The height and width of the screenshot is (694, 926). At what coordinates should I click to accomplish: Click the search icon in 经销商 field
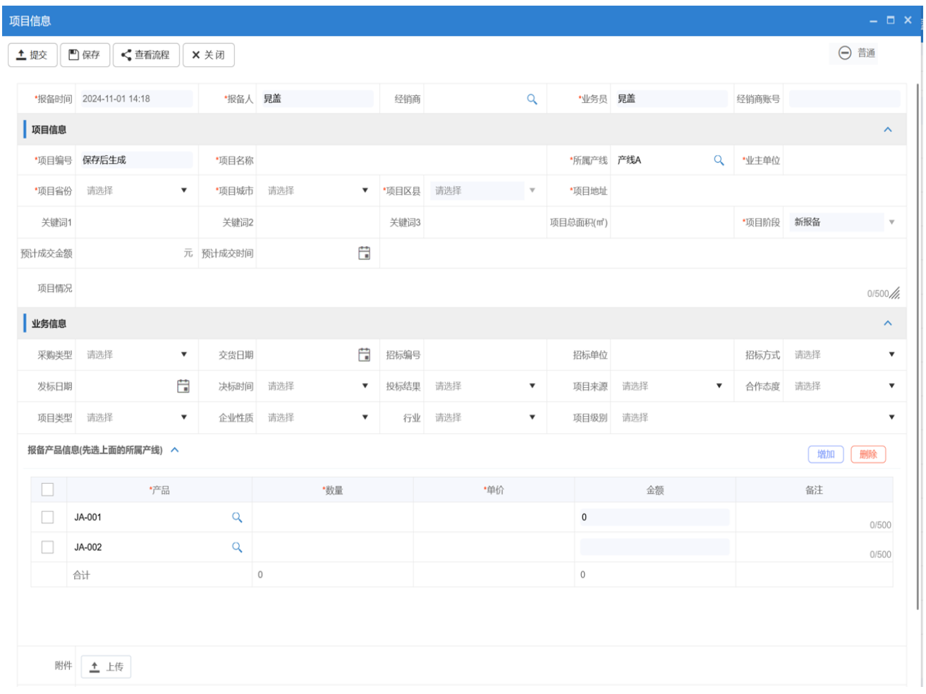pyautogui.click(x=532, y=99)
